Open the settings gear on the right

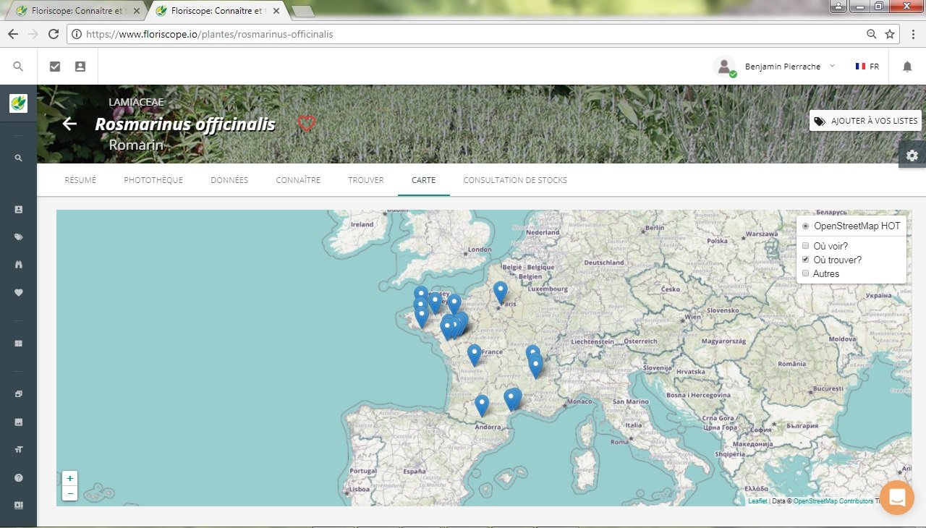pos(912,156)
